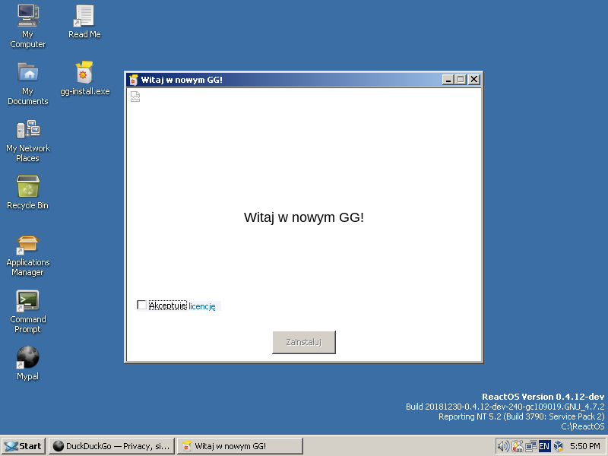Switch to DuckDuckGo taskbar window
Viewport: 608px width, 456px height.
(x=112, y=446)
